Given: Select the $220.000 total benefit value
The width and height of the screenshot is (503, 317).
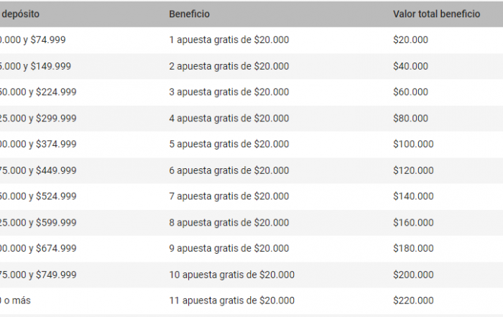Looking at the screenshot, I should tap(413, 300).
